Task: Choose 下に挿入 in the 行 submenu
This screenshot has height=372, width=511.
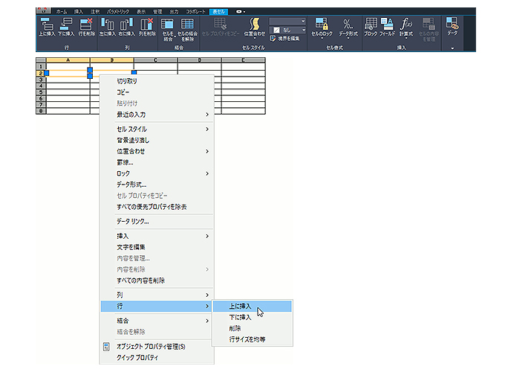Action: 253,317
